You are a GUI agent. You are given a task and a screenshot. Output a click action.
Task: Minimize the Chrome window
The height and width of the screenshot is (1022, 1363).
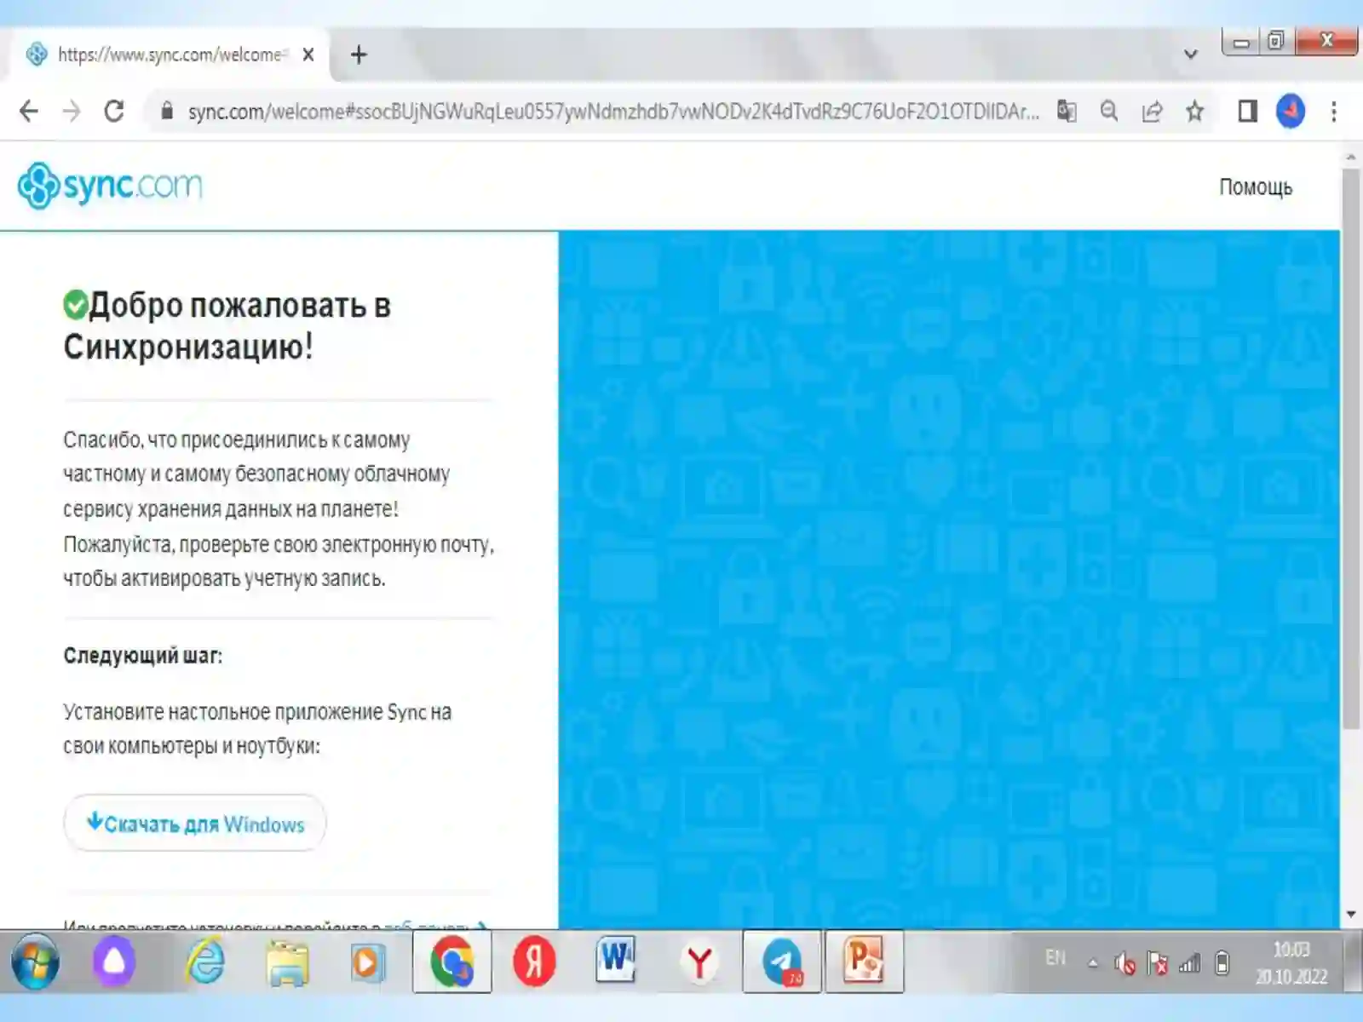(1242, 42)
